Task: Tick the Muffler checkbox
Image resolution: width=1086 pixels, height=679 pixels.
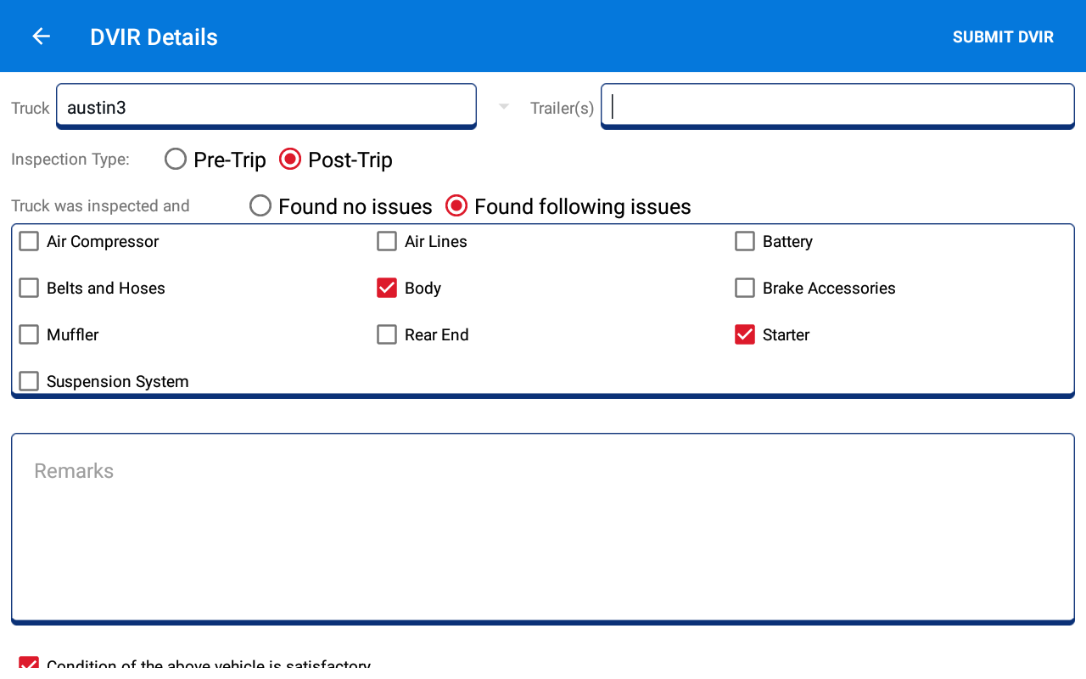Action: (x=29, y=335)
